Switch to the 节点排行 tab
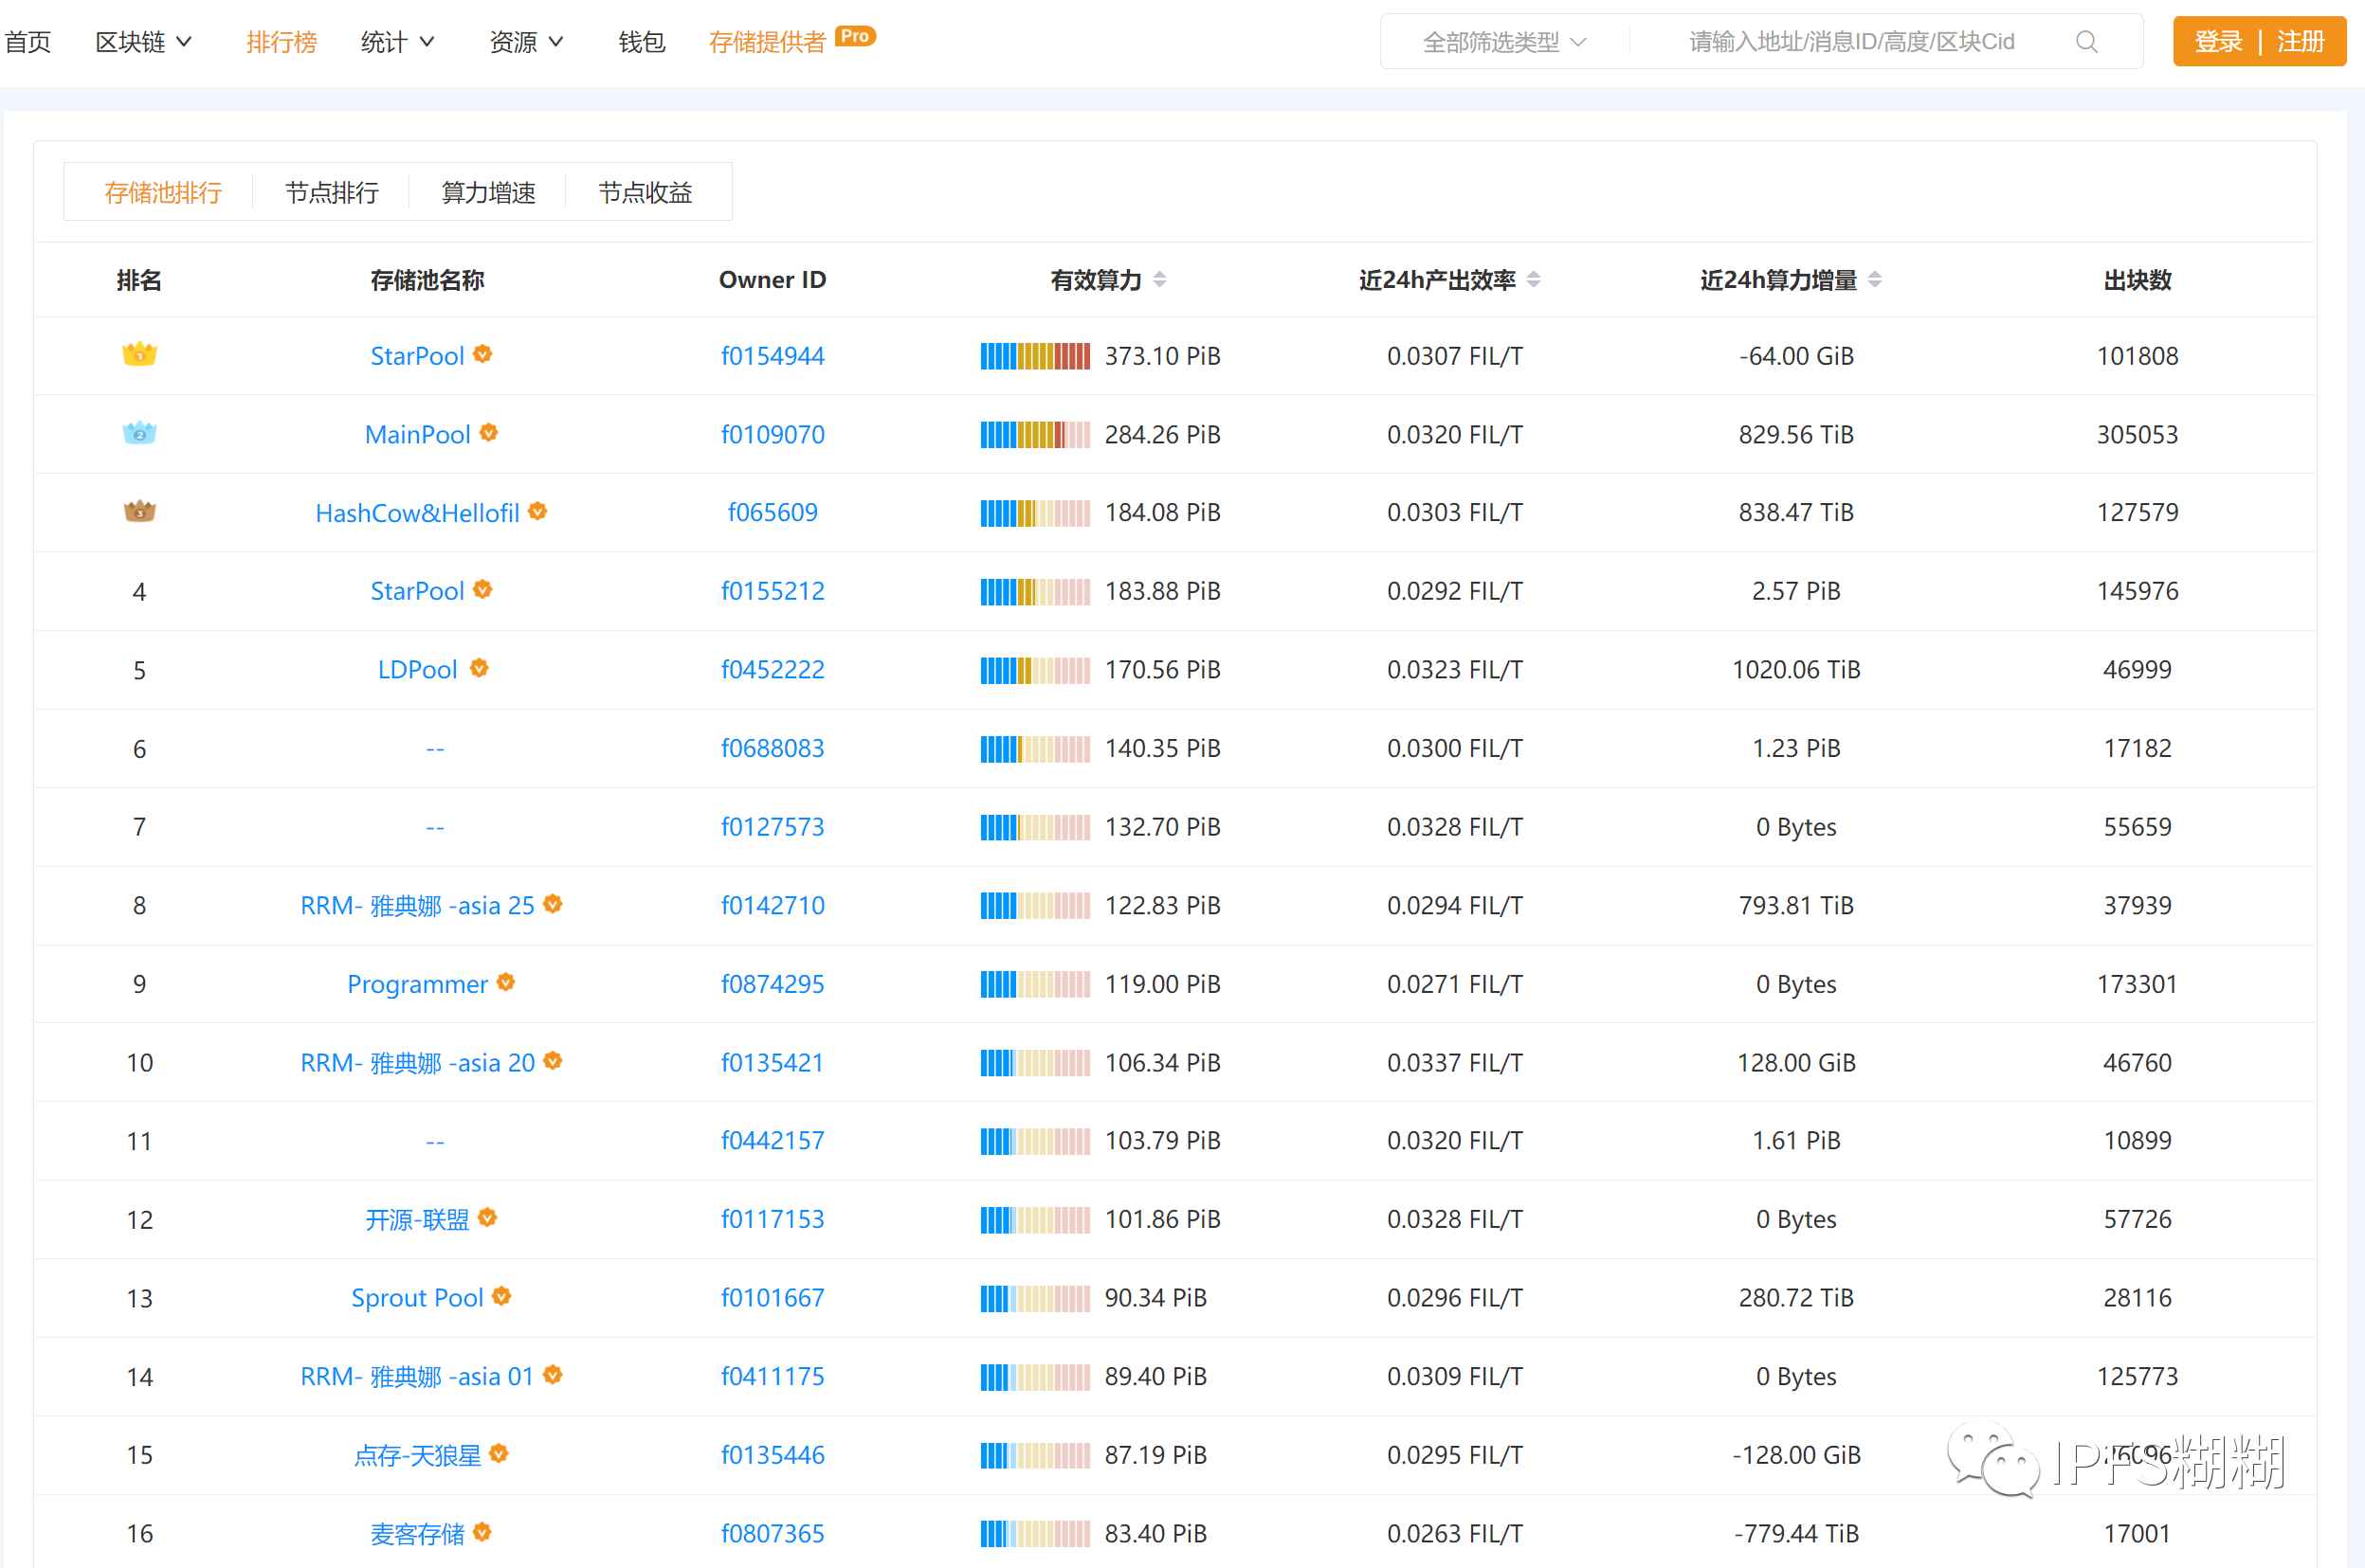The height and width of the screenshot is (1568, 2365). [331, 192]
